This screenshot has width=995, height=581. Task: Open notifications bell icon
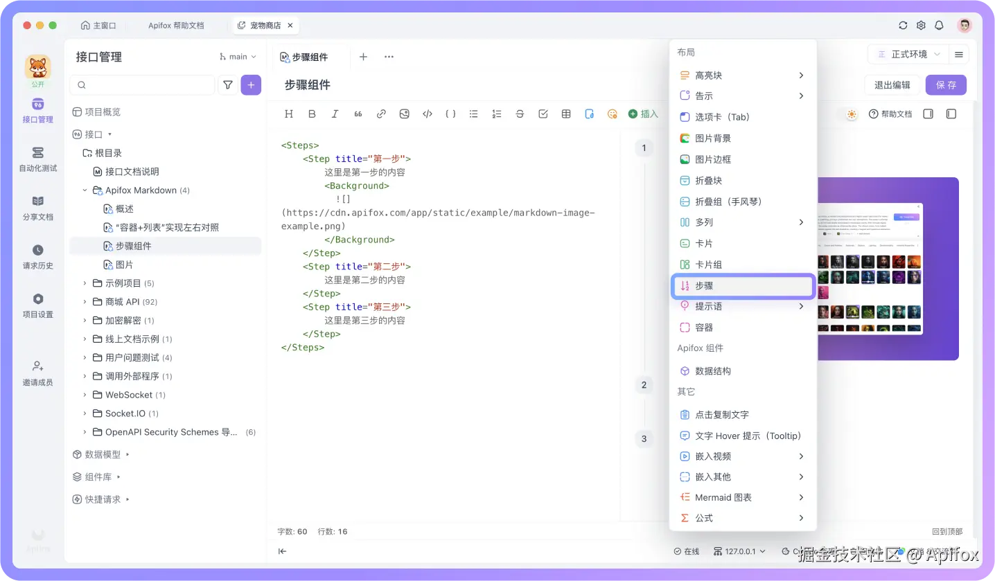[x=940, y=26]
